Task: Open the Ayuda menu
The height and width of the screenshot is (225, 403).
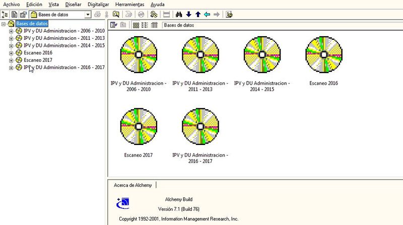Action: point(157,5)
